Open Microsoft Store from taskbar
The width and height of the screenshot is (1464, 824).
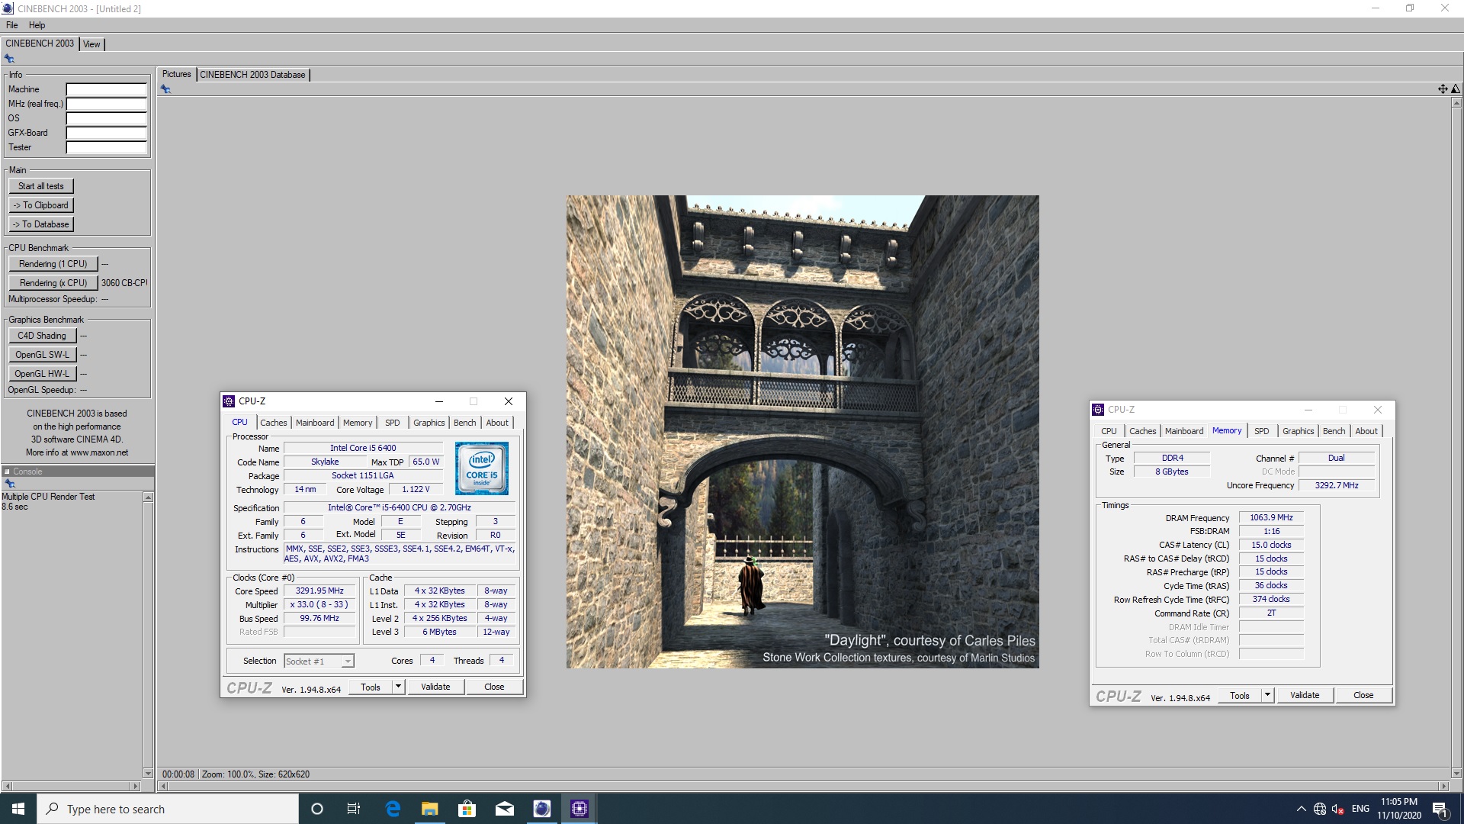[467, 809]
